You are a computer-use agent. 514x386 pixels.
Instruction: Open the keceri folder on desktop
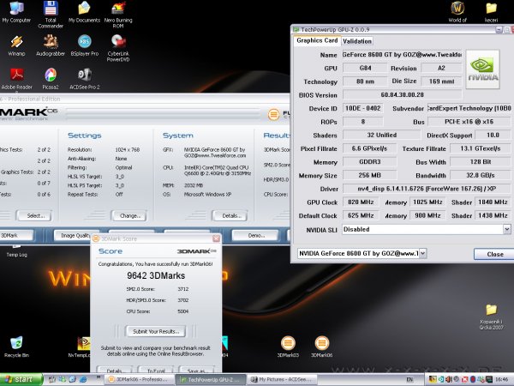491,12
